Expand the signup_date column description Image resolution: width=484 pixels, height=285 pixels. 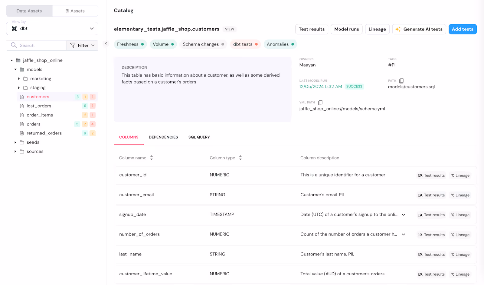pos(403,214)
